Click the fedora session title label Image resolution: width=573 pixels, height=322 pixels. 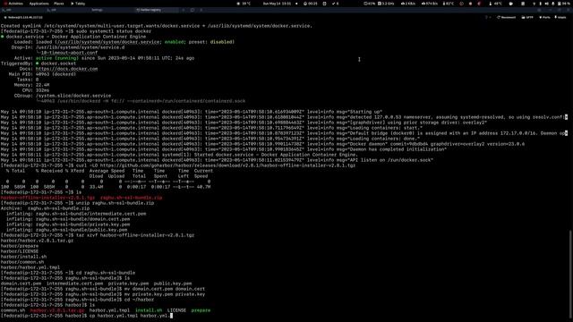[x=24, y=17]
